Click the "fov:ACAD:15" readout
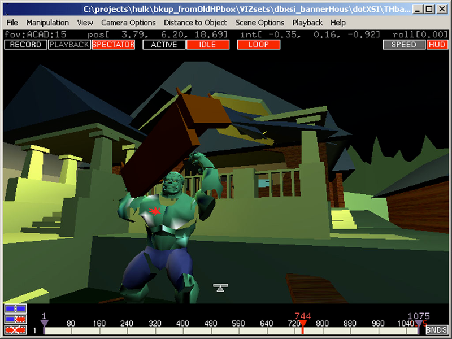The height and width of the screenshot is (339, 452). [x=36, y=34]
